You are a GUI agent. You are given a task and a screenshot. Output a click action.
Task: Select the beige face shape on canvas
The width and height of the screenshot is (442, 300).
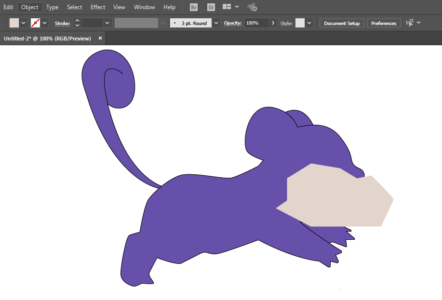335,197
